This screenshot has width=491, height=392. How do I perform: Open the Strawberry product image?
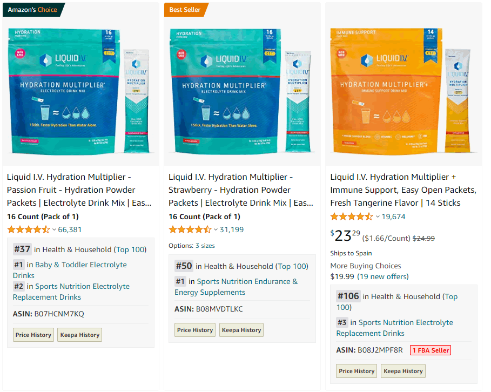(242, 91)
